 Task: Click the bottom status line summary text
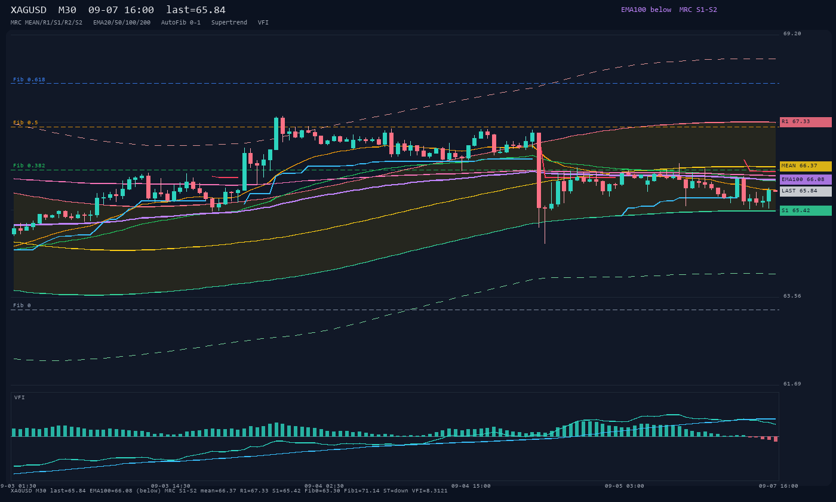coord(229,491)
